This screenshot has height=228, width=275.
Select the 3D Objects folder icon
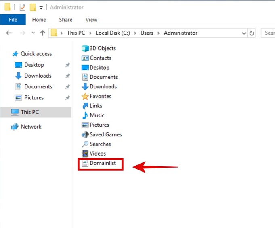coord(85,48)
